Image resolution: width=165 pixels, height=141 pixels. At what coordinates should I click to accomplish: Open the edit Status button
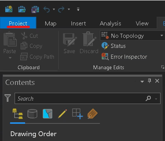tap(113, 46)
